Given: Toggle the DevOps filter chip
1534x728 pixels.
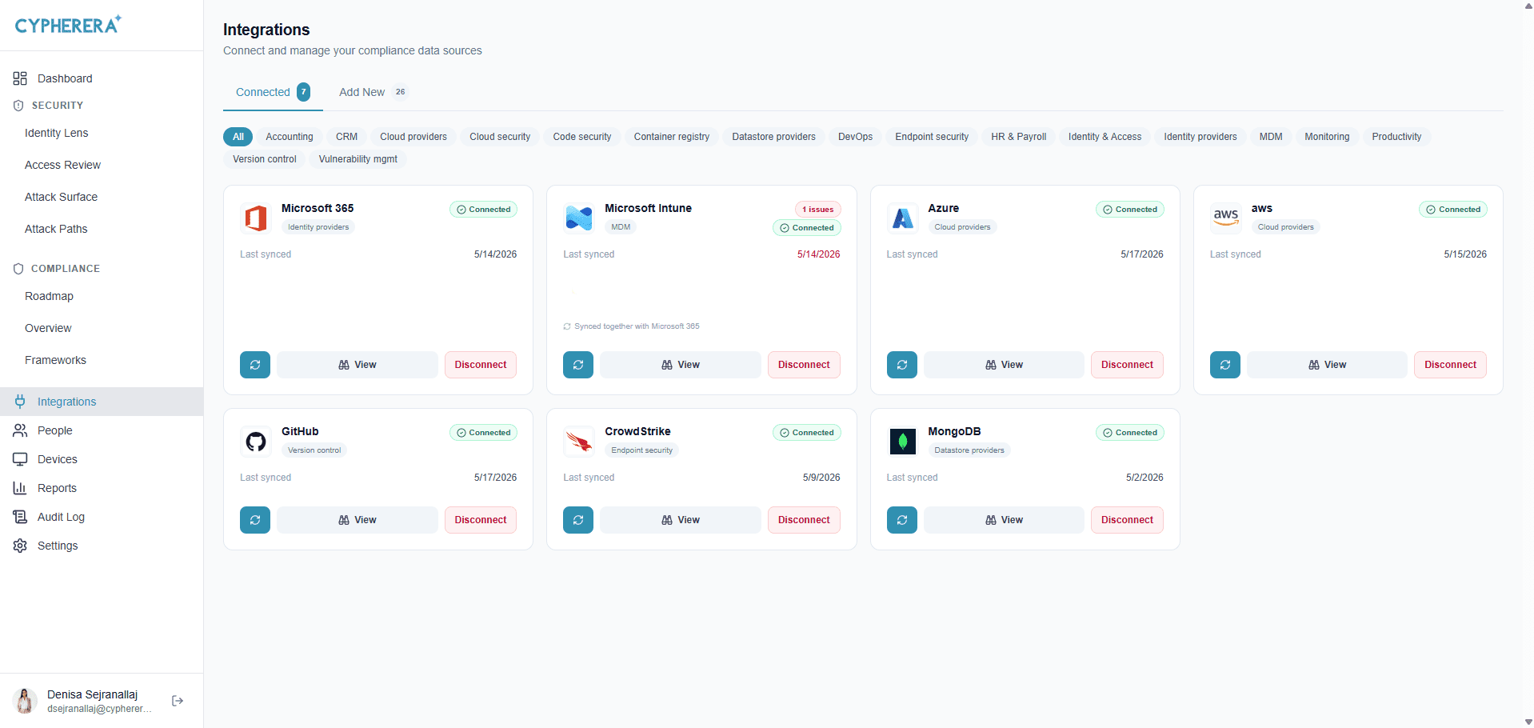Looking at the screenshot, I should (856, 137).
